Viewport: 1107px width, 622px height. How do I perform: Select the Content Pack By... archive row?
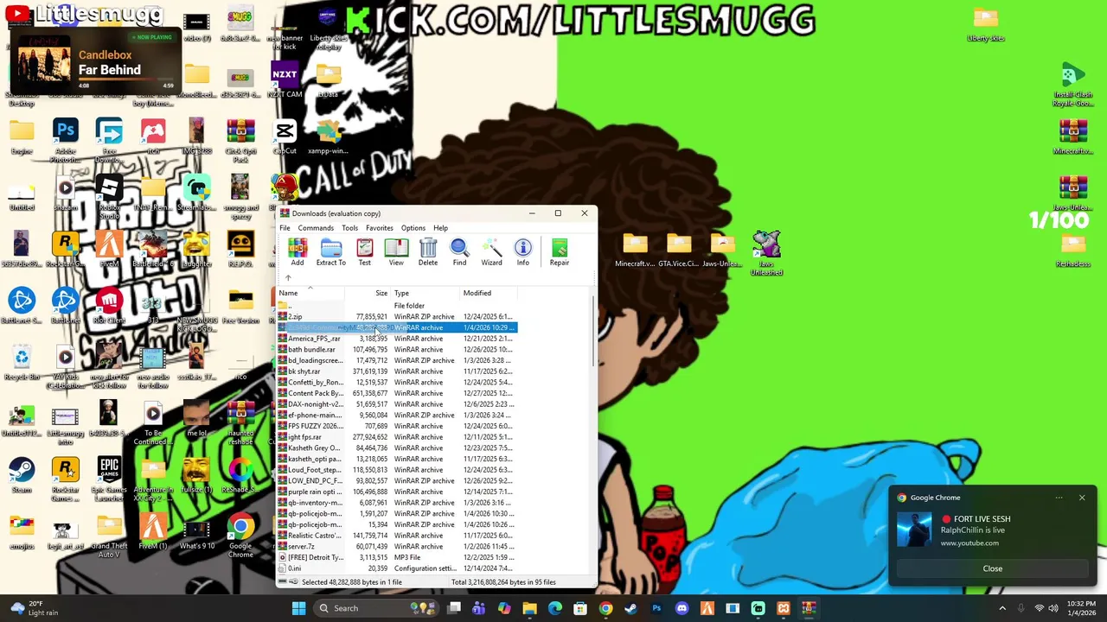pos(397,393)
